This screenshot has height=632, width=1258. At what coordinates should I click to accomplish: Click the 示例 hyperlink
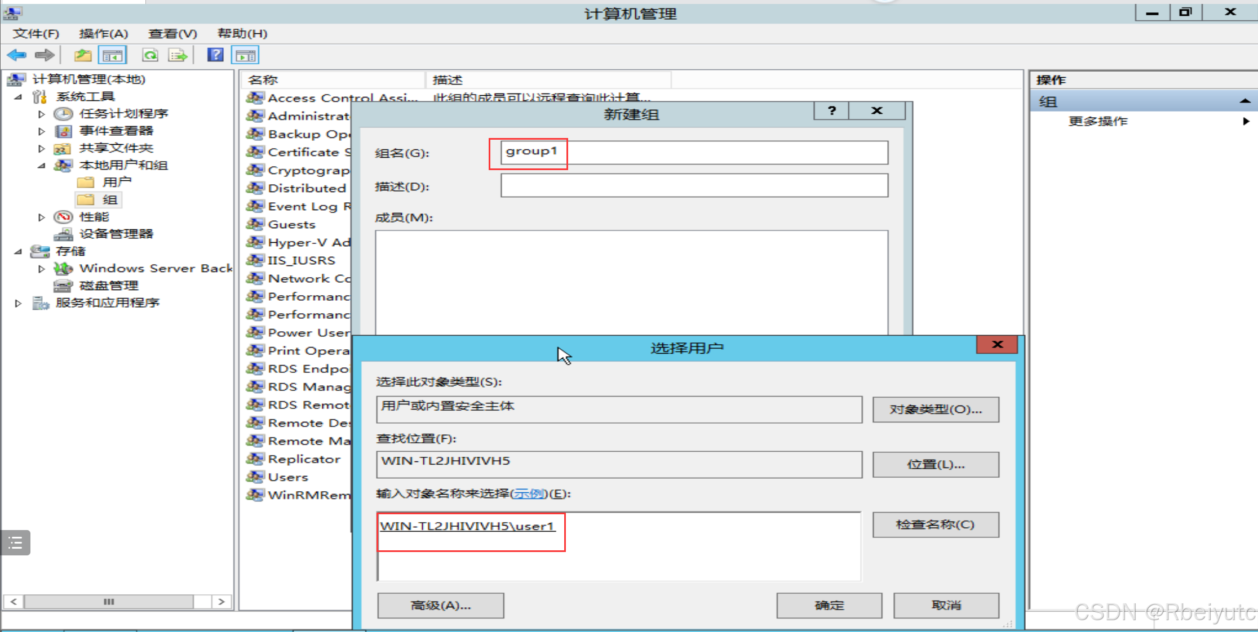(x=529, y=494)
